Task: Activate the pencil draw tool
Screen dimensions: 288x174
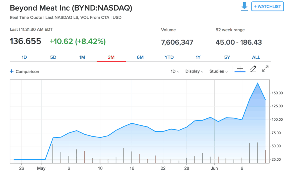Action: click(253, 69)
